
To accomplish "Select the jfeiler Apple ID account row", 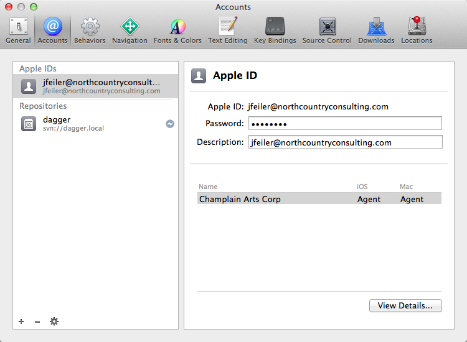I will pos(96,86).
